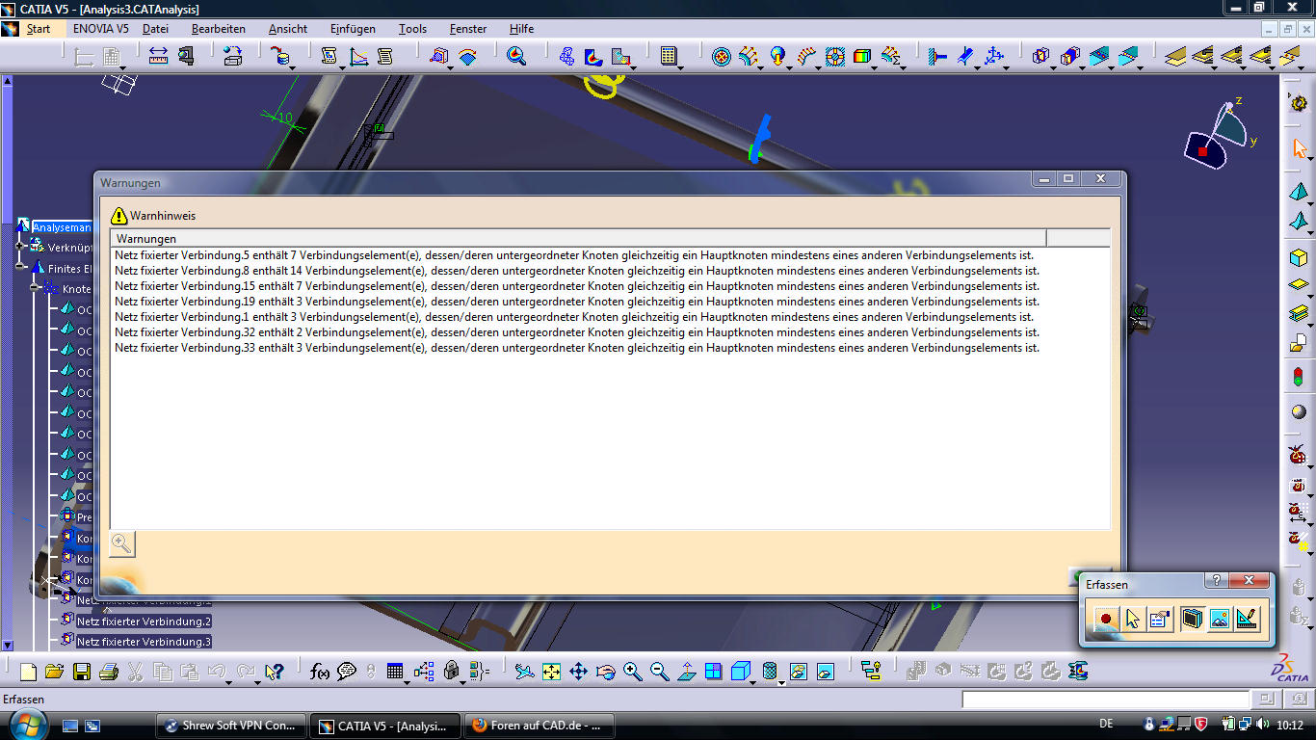Select Finites El tree node
The height and width of the screenshot is (740, 1316).
(70, 269)
